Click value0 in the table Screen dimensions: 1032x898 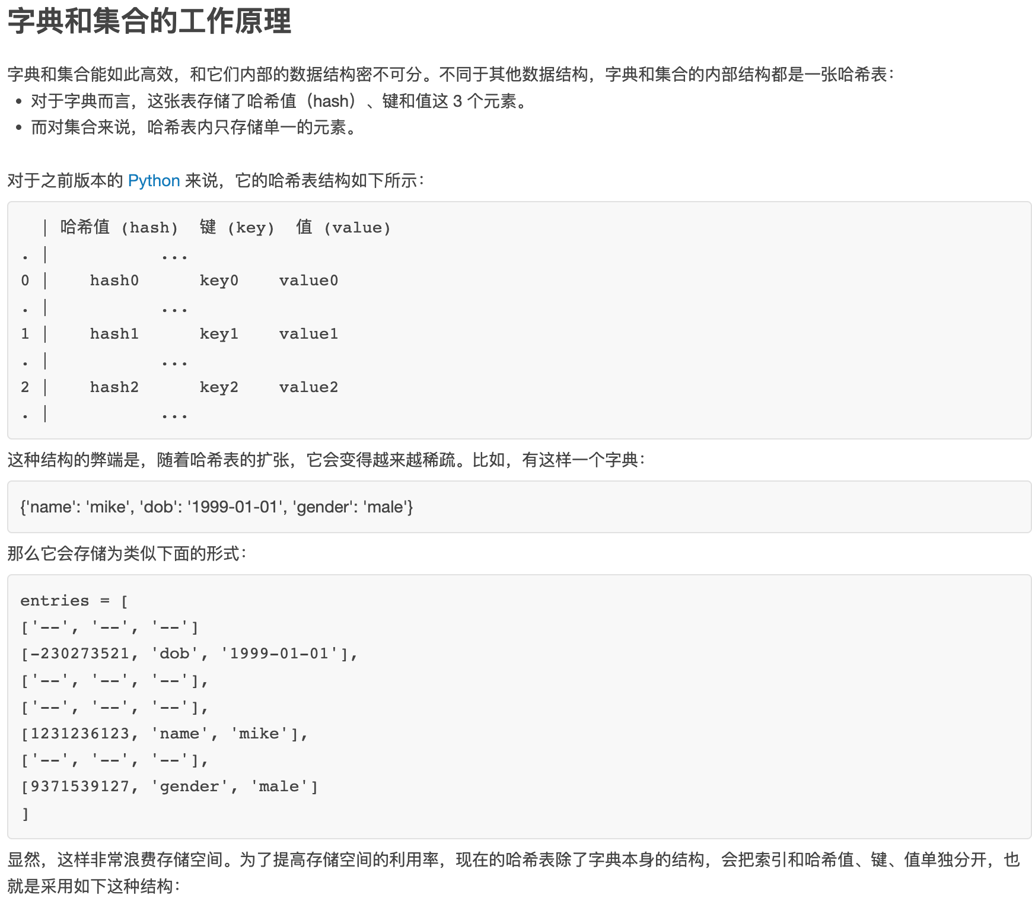coord(308,281)
